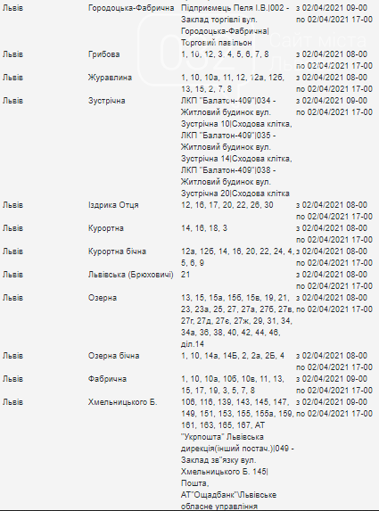Click the 032 watermark logo
This screenshot has width=379, height=511.
[195, 52]
